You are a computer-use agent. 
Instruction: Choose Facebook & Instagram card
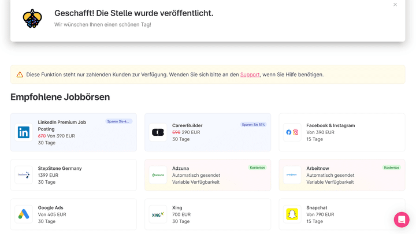coord(342,132)
